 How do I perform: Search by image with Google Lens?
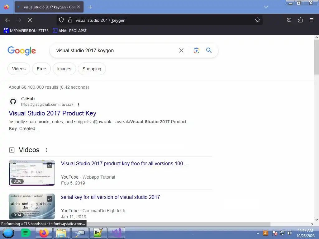[196, 50]
